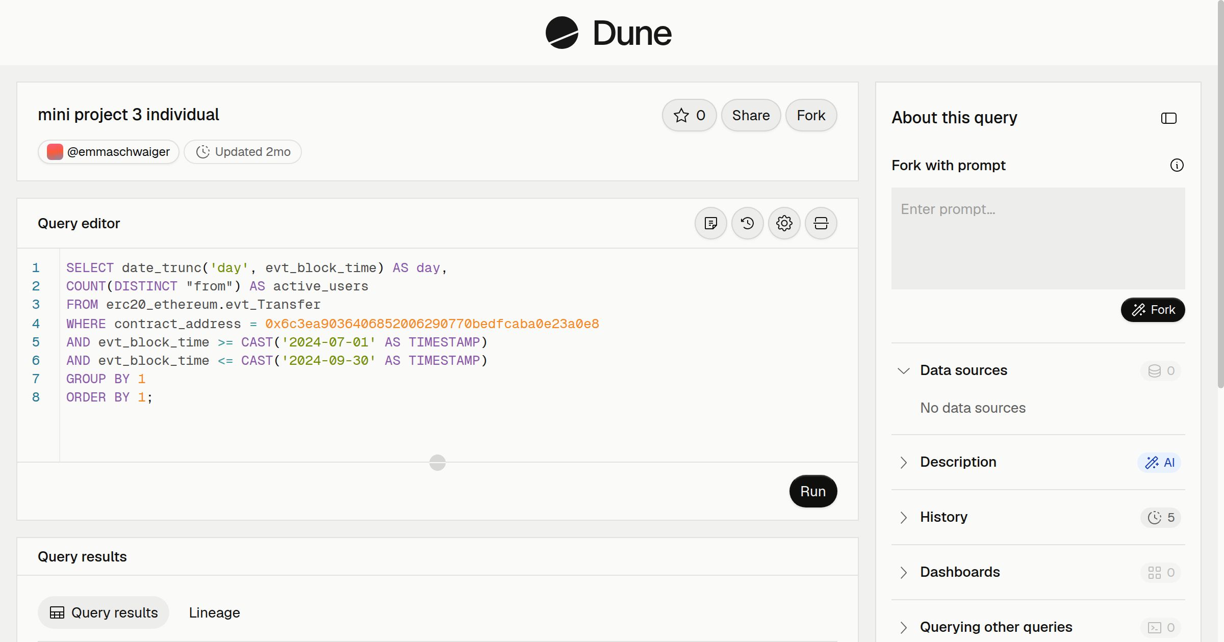This screenshot has height=642, width=1224.
Task: Click the '2024-09-30' date string
Action: (x=328, y=360)
